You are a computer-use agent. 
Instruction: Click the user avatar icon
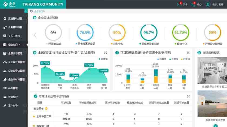click(208, 4)
